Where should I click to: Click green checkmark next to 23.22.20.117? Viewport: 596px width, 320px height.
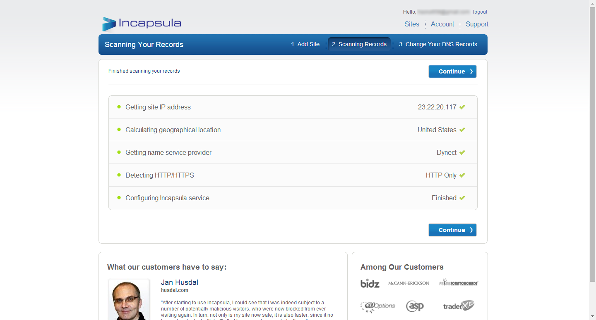coord(462,107)
